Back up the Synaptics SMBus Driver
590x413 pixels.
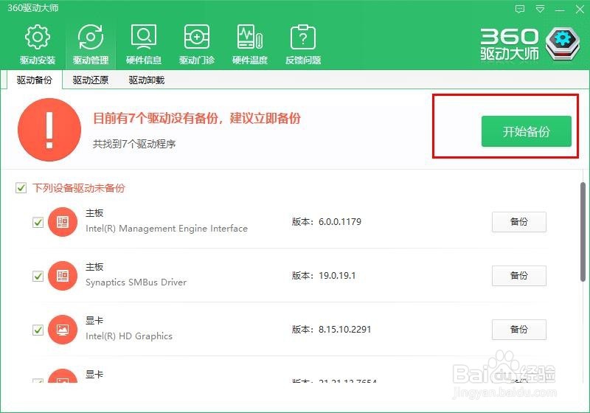click(519, 276)
